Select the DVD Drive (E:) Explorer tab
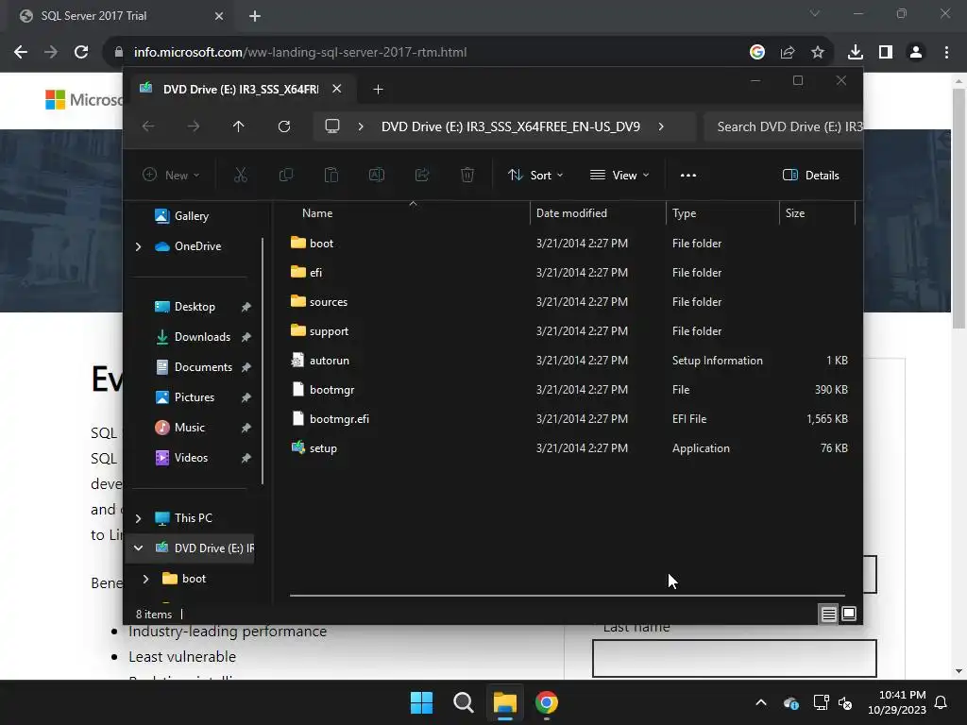The height and width of the screenshot is (725, 967). (x=241, y=90)
